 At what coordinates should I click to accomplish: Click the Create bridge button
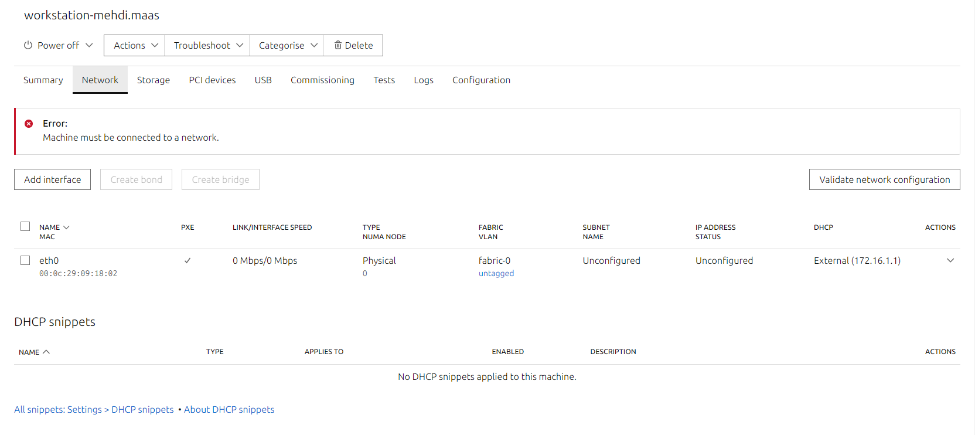(x=220, y=179)
